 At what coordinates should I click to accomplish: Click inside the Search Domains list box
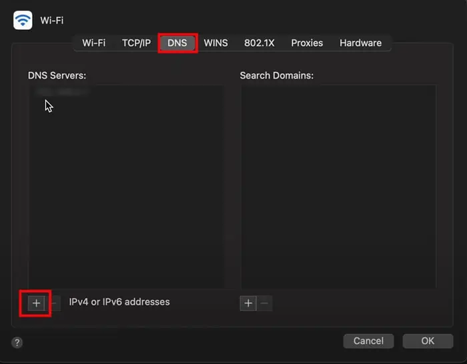coord(338,187)
